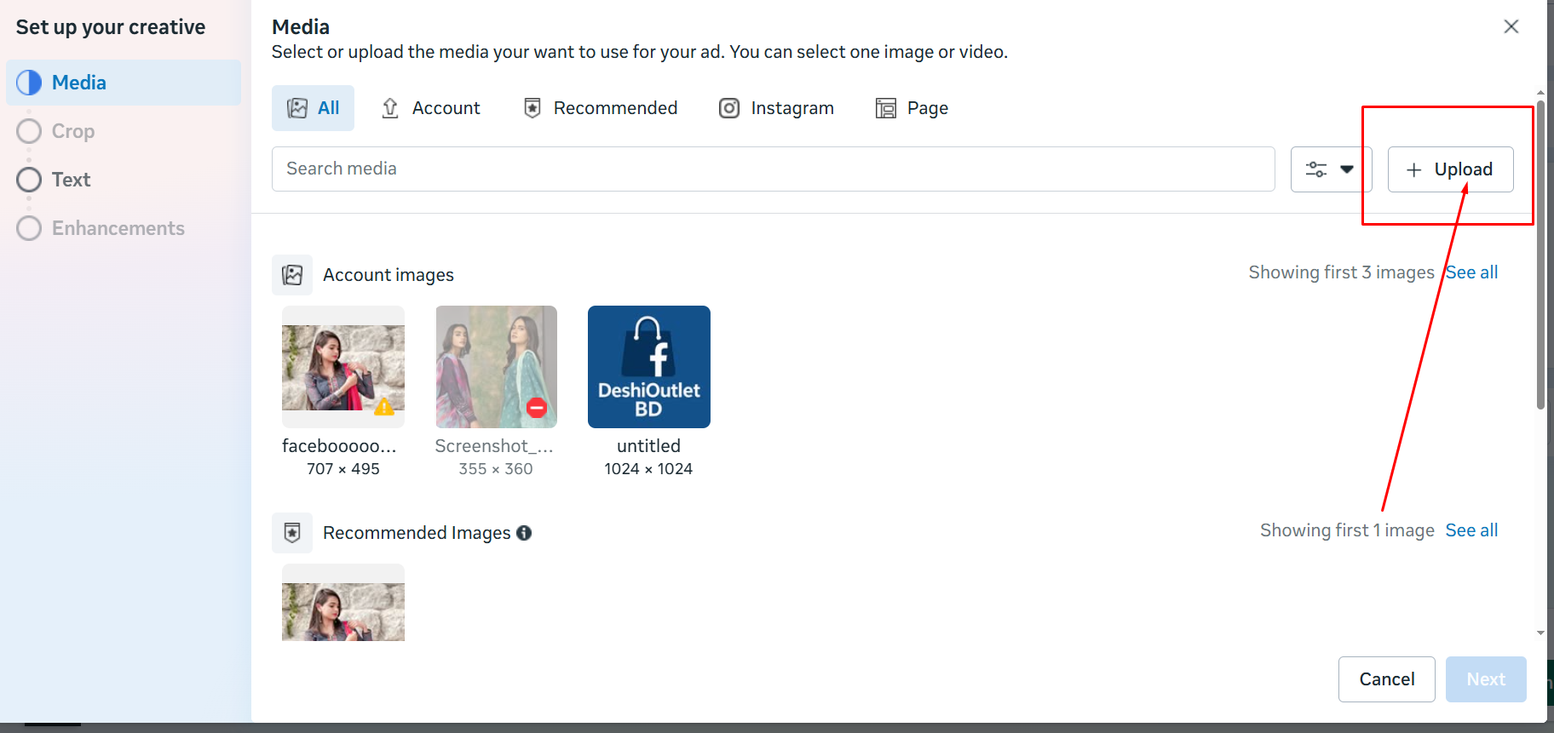The height and width of the screenshot is (733, 1554).
Task: Switch to the Account tab
Action: [430, 108]
